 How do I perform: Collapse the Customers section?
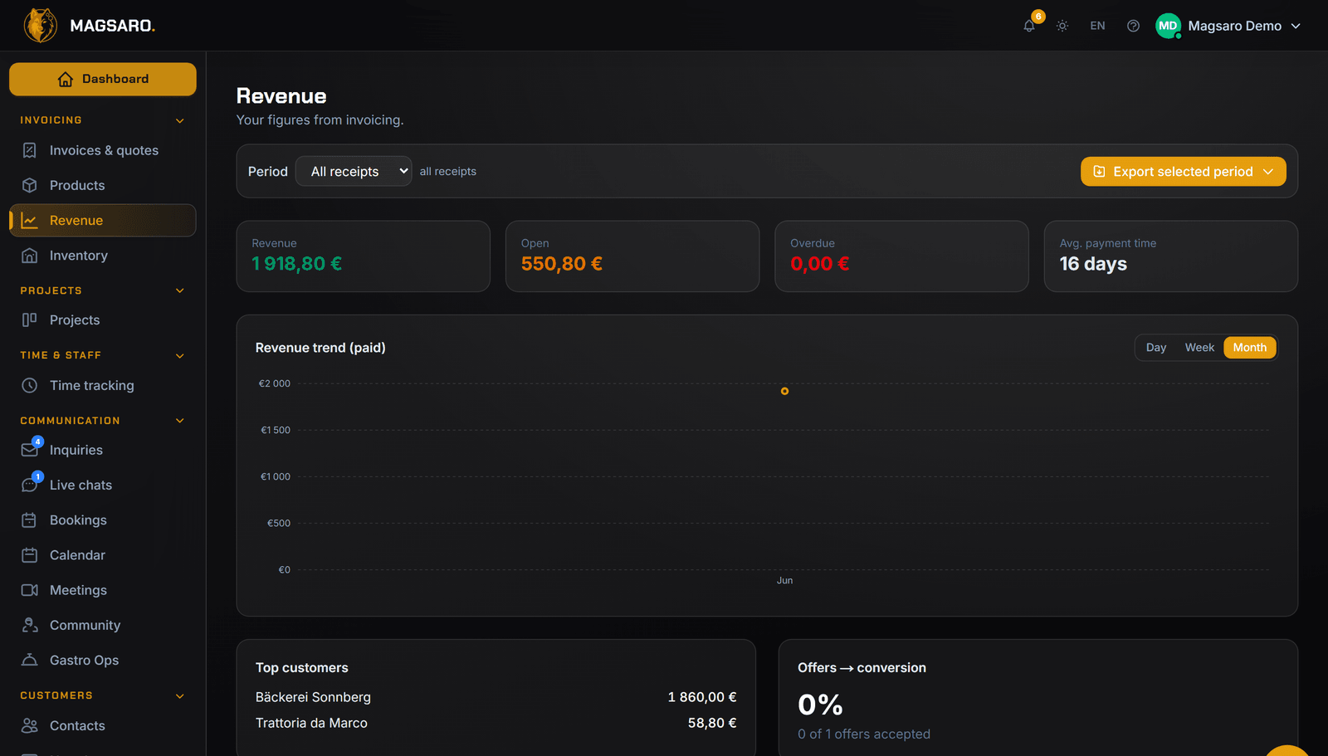tap(180, 695)
